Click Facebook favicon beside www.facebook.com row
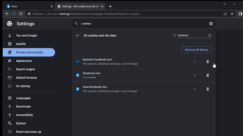The height and width of the screenshot is (136, 243). click(x=77, y=89)
